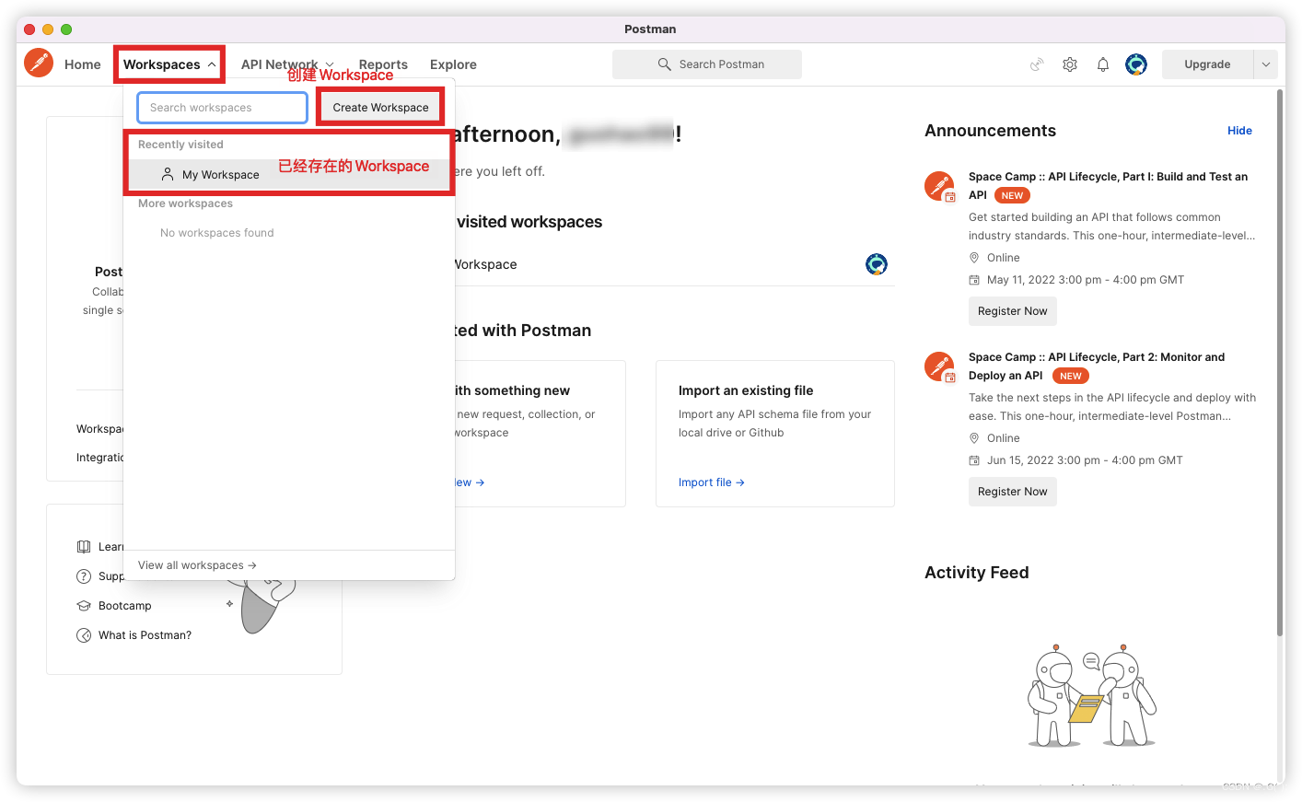Open the What is Postman? link
1302x802 pixels.
[x=145, y=635]
